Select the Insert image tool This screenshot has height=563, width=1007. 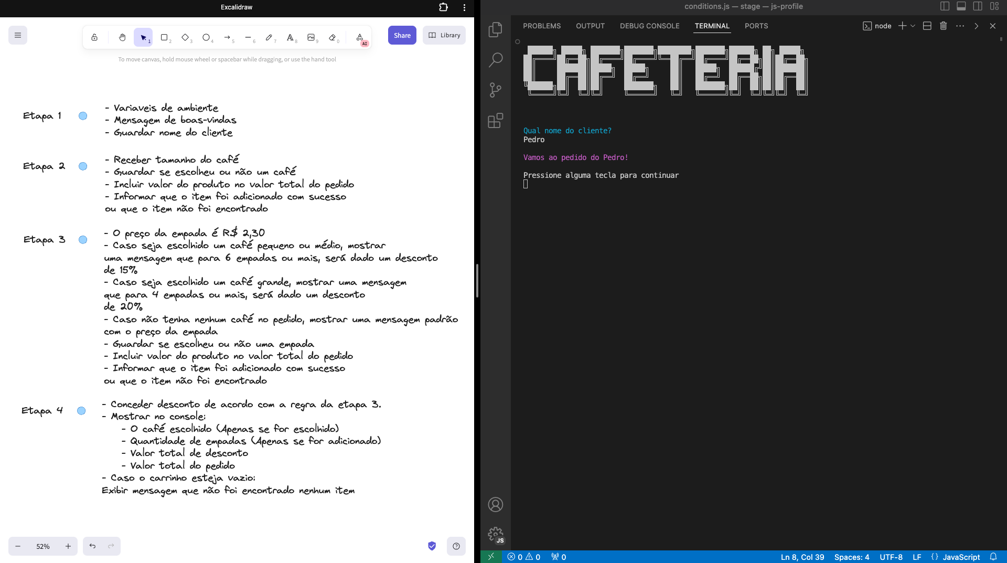(x=311, y=37)
